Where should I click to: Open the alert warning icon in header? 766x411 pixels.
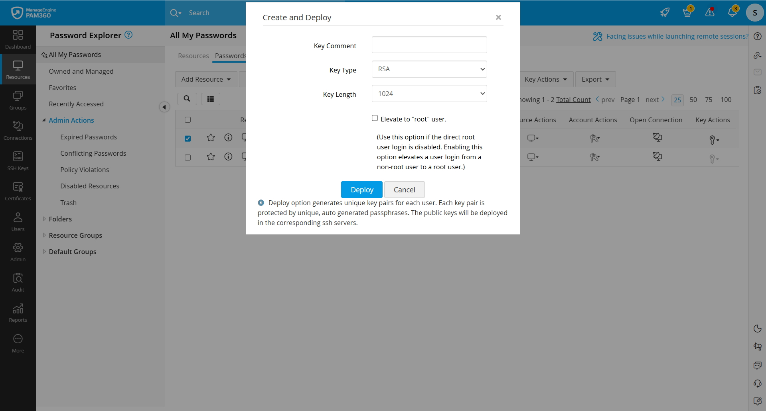(x=710, y=12)
